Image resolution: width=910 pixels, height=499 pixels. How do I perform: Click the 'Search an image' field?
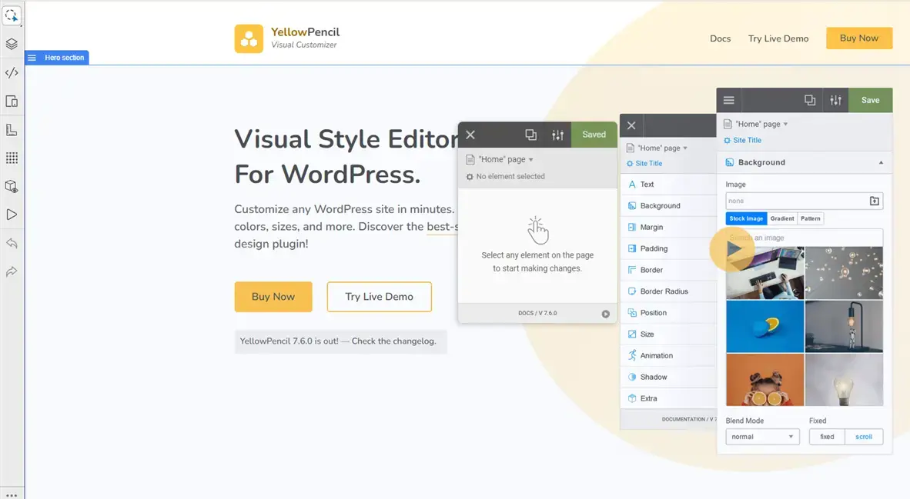[805, 238]
